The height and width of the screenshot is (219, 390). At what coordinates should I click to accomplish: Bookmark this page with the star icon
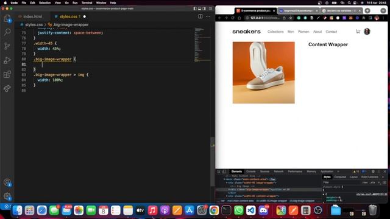pos(291,18)
